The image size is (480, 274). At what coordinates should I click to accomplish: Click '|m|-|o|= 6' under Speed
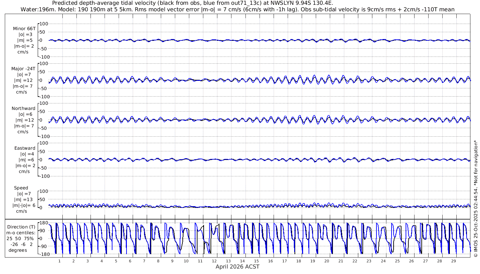[x=24, y=205]
